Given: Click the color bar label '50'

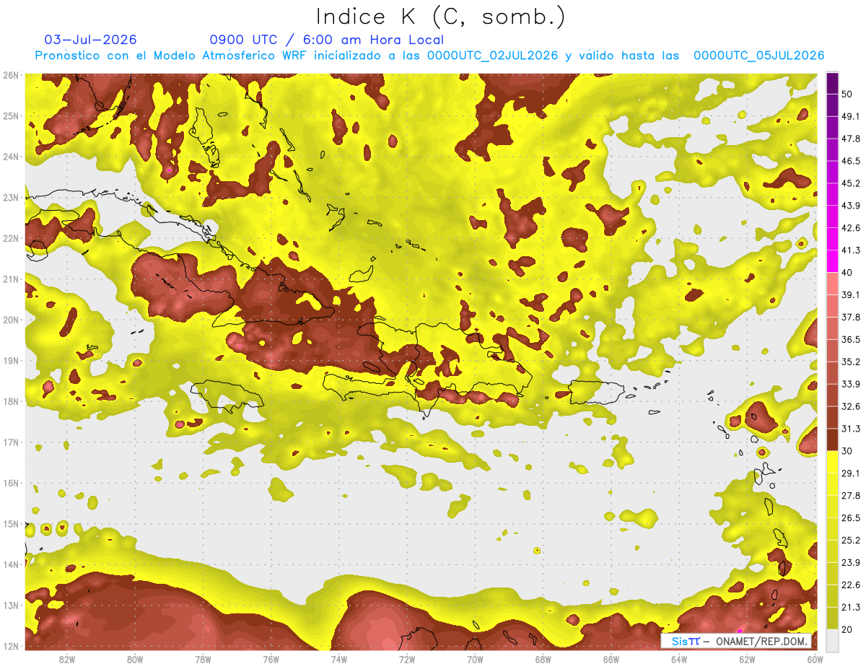Looking at the screenshot, I should 848,94.
